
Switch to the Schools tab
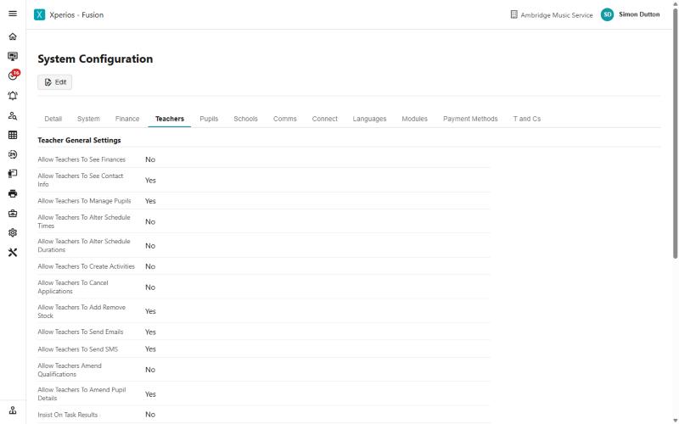[x=245, y=119]
